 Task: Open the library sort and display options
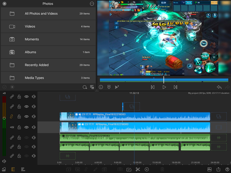coord(92,87)
